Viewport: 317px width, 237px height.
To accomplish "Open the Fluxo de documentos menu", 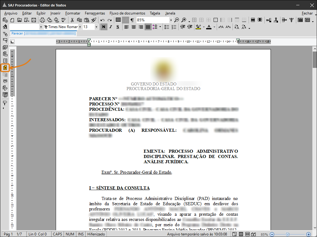I will 127,13.
